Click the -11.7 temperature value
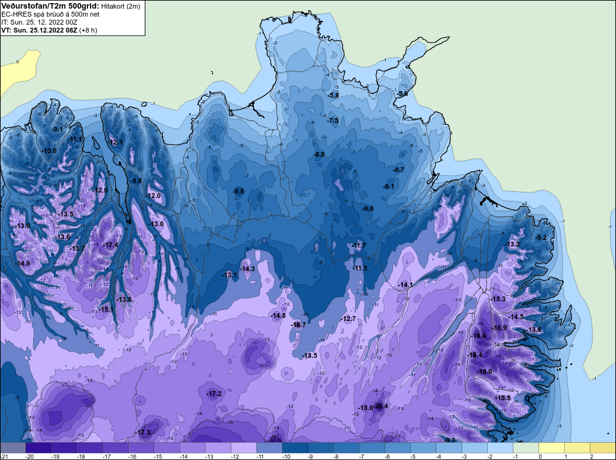Viewport: 616px width, 460px height. click(359, 245)
